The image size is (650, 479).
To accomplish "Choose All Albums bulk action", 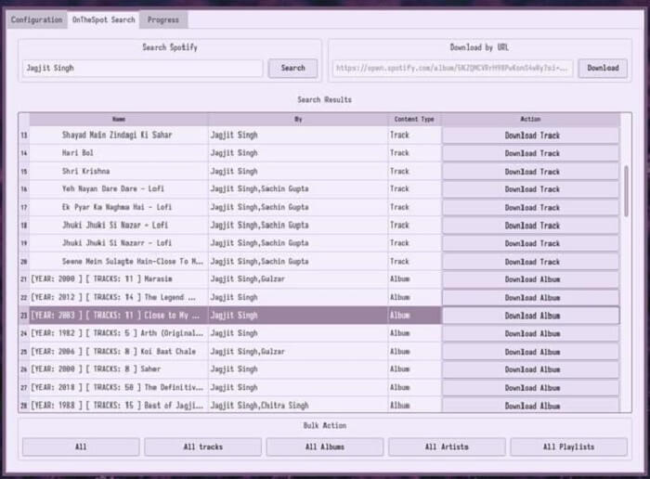I will [324, 447].
